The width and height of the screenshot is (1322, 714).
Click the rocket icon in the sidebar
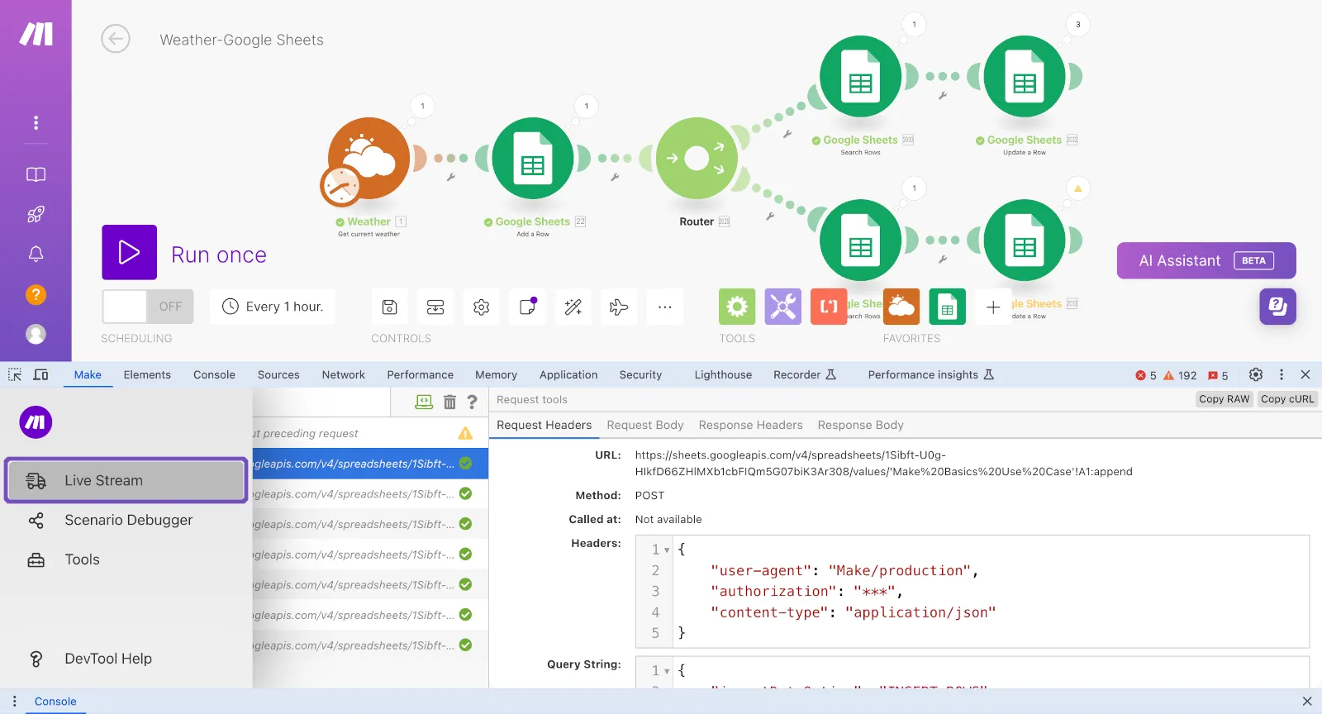36,214
